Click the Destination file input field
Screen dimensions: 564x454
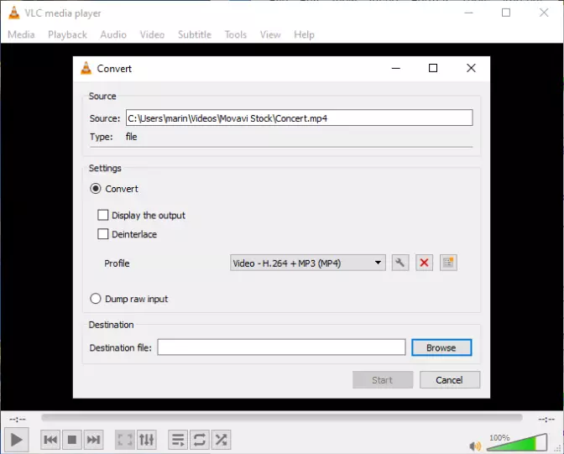[282, 347]
